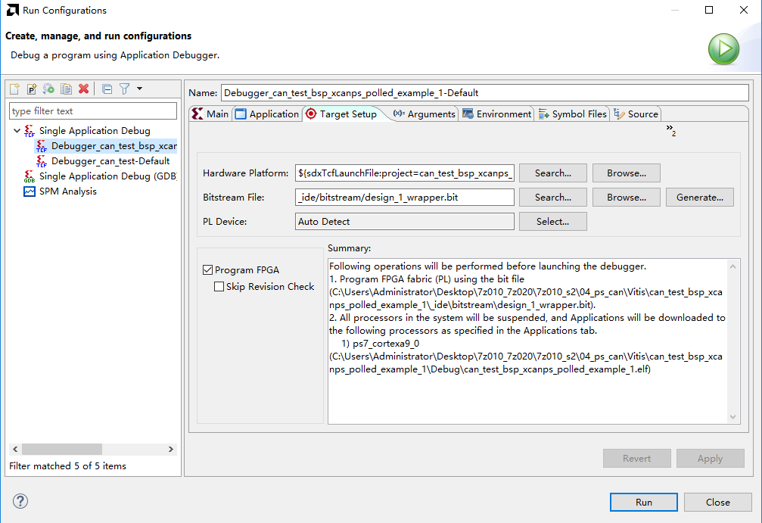Click 'Filter matched 5 of 5 items' text
Image resolution: width=762 pixels, height=523 pixels.
click(x=67, y=465)
